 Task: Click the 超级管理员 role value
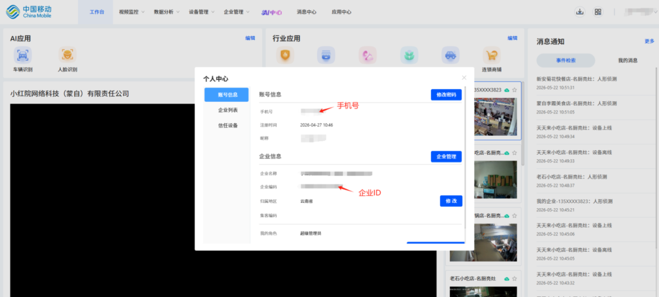click(311, 233)
